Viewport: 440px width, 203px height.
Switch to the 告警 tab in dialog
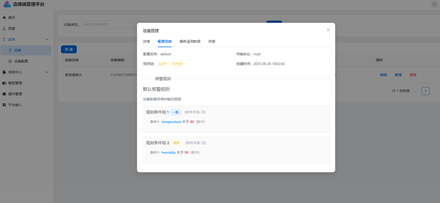tap(212, 42)
